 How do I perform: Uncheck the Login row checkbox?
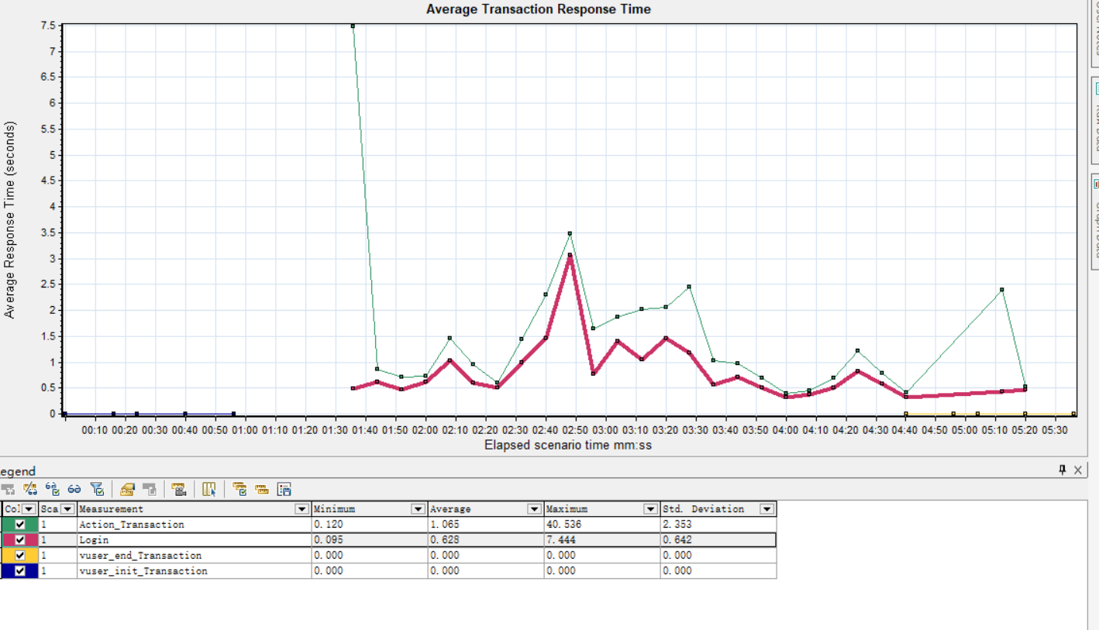(x=20, y=540)
